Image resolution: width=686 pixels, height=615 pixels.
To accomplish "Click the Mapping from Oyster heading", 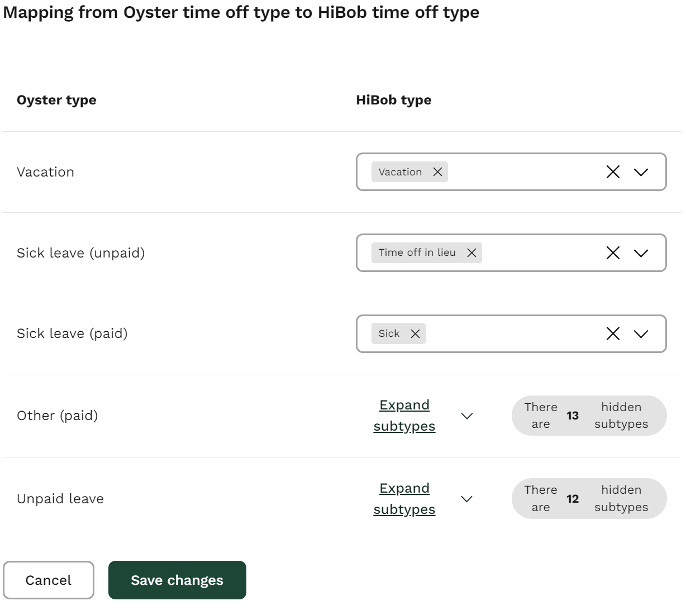I will (x=241, y=12).
